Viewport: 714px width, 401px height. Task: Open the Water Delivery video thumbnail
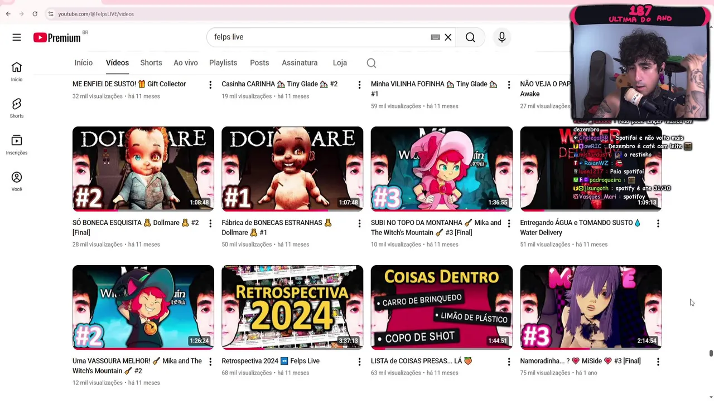[591, 169]
